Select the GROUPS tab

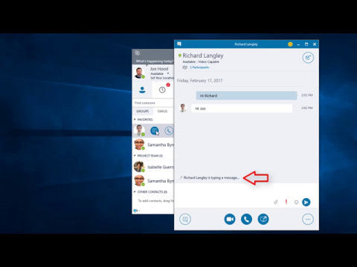[x=143, y=111]
